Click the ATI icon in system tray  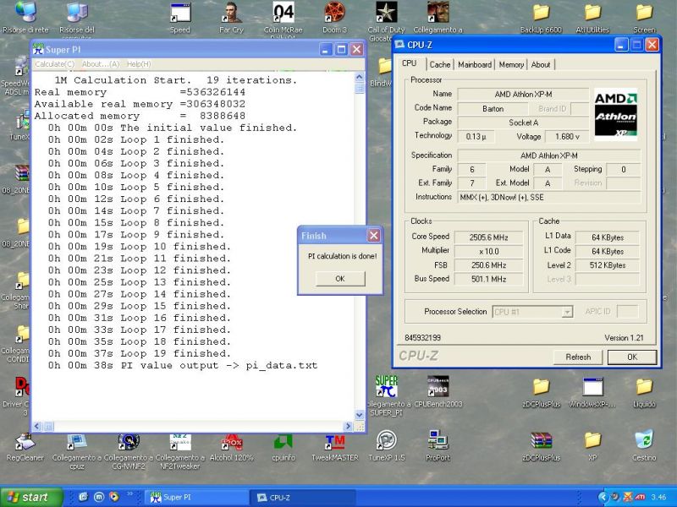tap(640, 497)
